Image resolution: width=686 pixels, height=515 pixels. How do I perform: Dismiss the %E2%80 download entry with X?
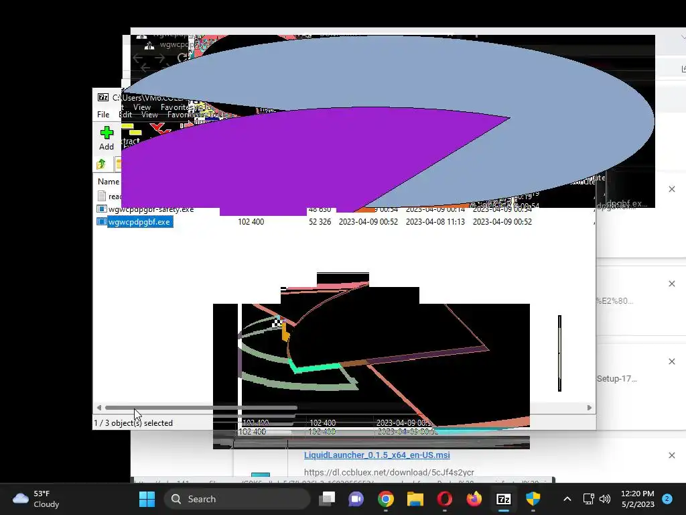[671, 284]
